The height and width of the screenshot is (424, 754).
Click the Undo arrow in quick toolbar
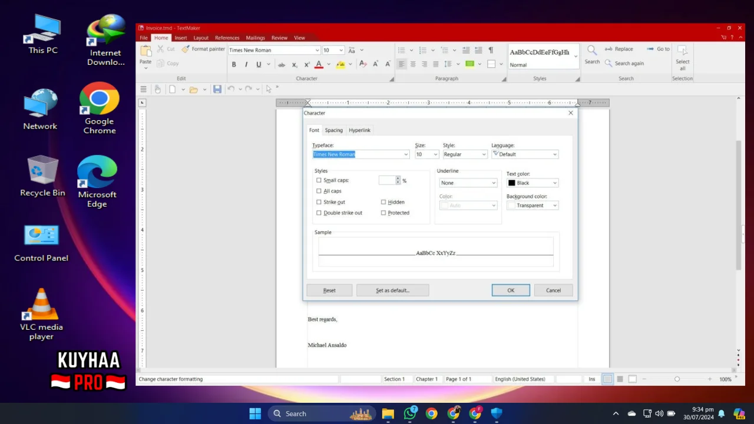point(231,89)
